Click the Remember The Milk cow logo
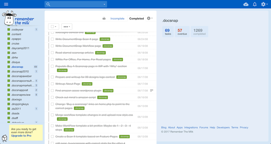 (9, 18)
